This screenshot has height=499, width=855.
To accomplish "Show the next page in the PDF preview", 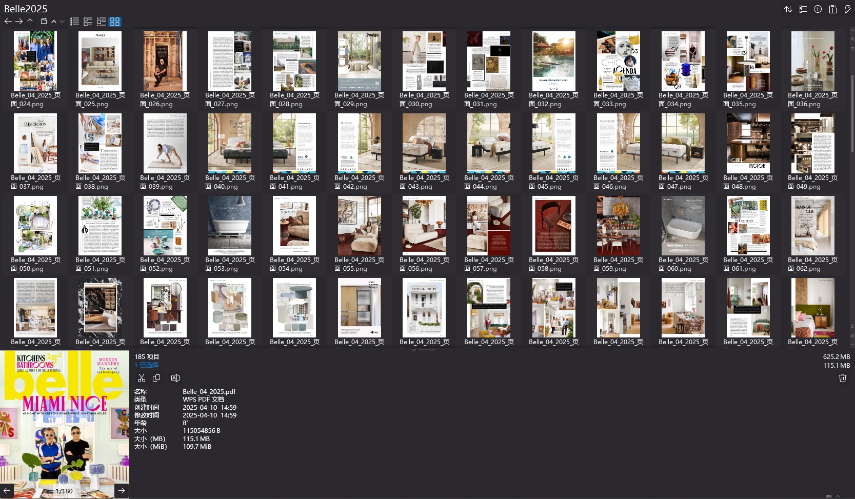I will coord(122,491).
